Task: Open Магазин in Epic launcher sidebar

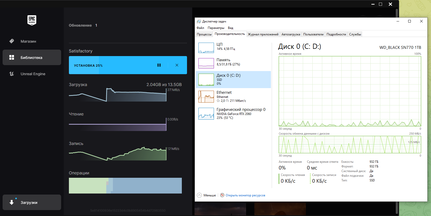Action: click(32, 41)
